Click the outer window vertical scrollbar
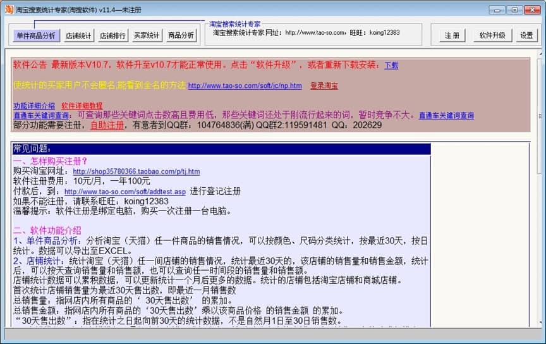Viewport: 546px width, 344px height. click(540, 188)
